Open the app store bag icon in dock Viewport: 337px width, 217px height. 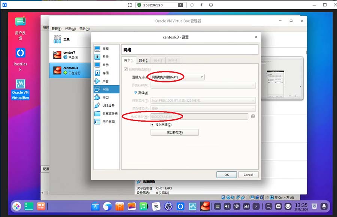pos(119,207)
